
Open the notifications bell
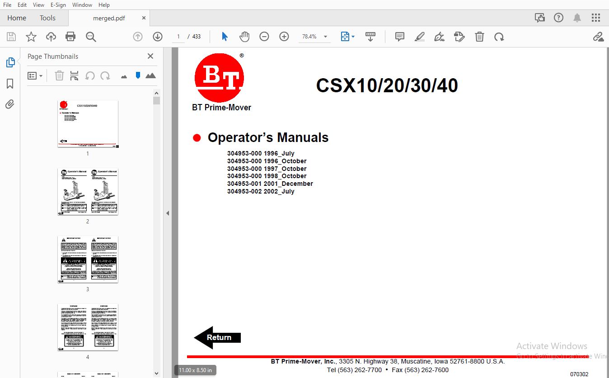[x=577, y=18]
